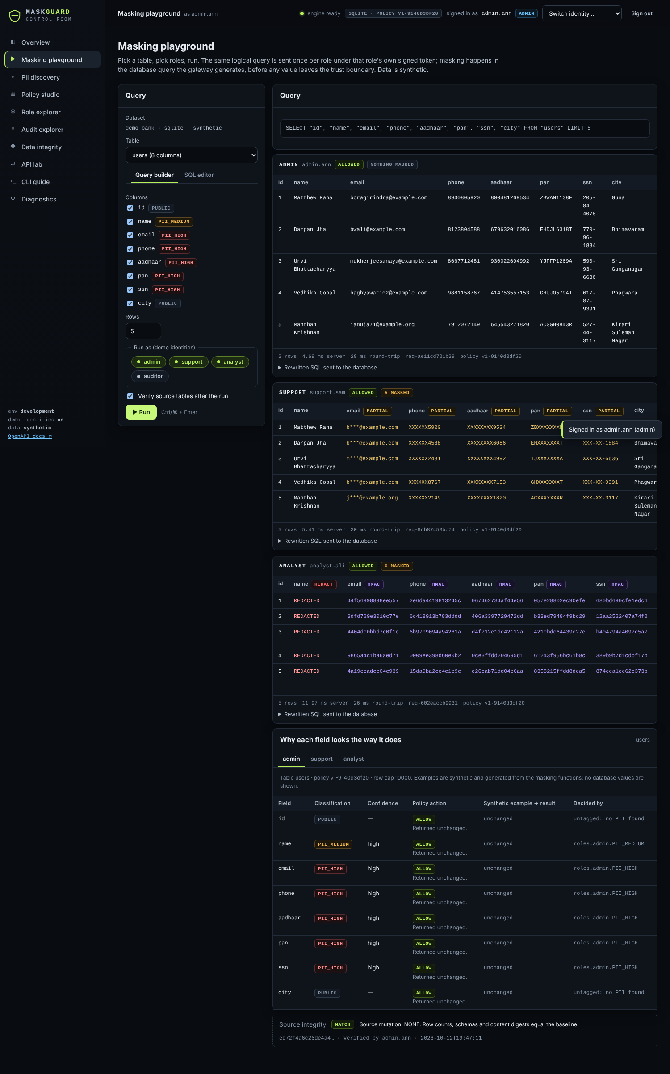Switch to the SQL editor tab

199,175
